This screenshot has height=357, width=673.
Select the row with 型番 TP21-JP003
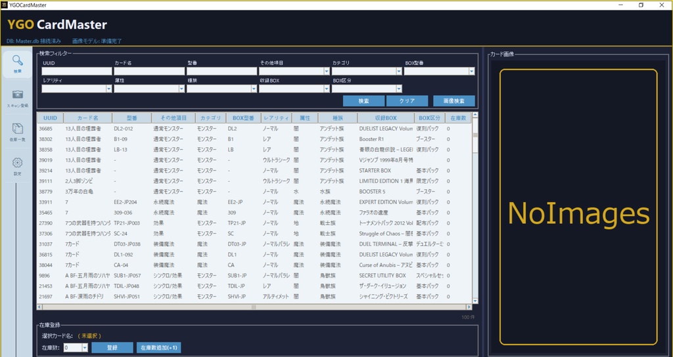coord(254,223)
